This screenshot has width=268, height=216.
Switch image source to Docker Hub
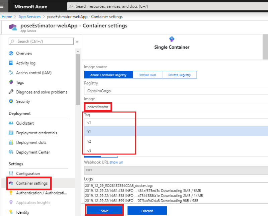click(x=147, y=75)
